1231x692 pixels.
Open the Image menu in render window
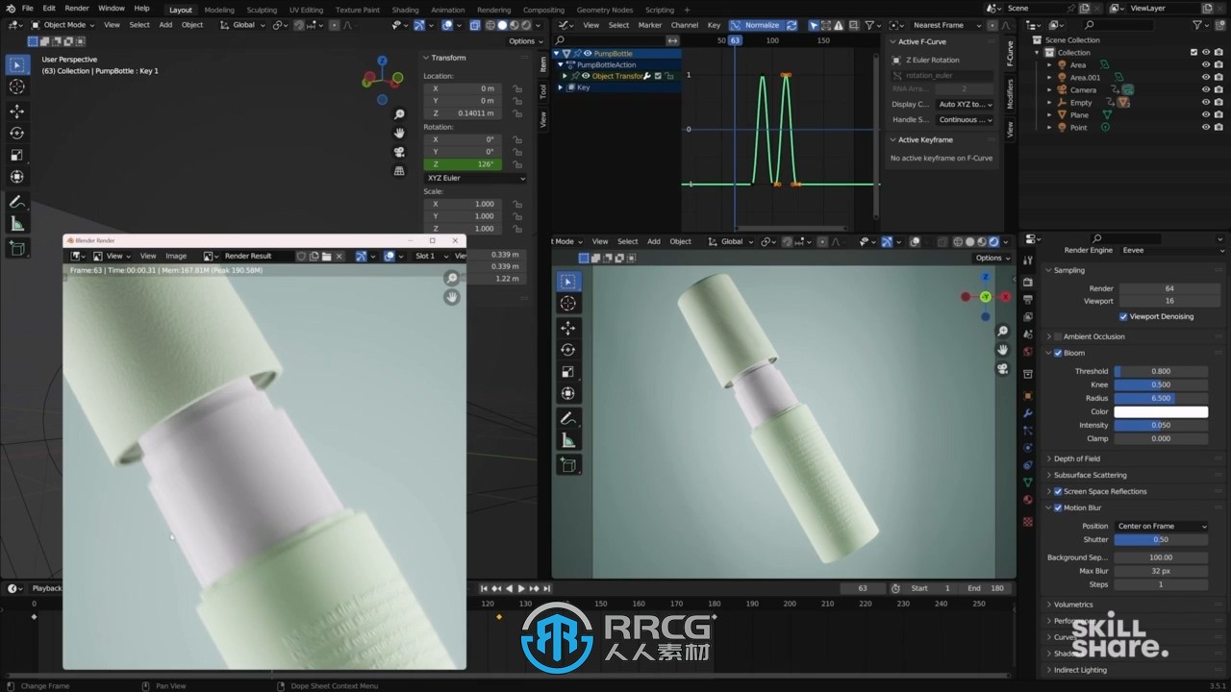click(x=177, y=256)
